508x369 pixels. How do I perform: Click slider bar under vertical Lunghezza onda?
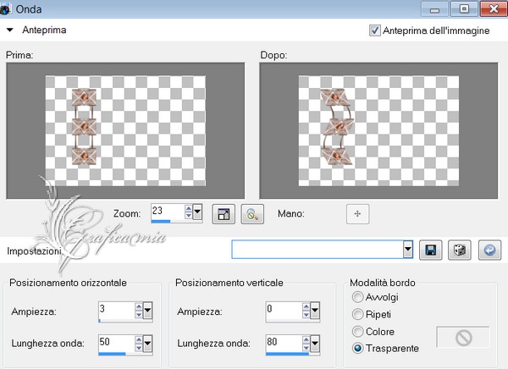(x=287, y=354)
